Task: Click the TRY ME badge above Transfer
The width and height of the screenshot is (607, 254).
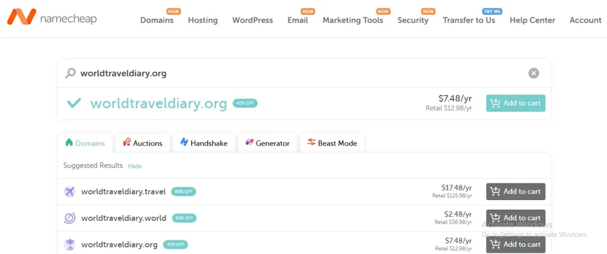Action: (492, 12)
